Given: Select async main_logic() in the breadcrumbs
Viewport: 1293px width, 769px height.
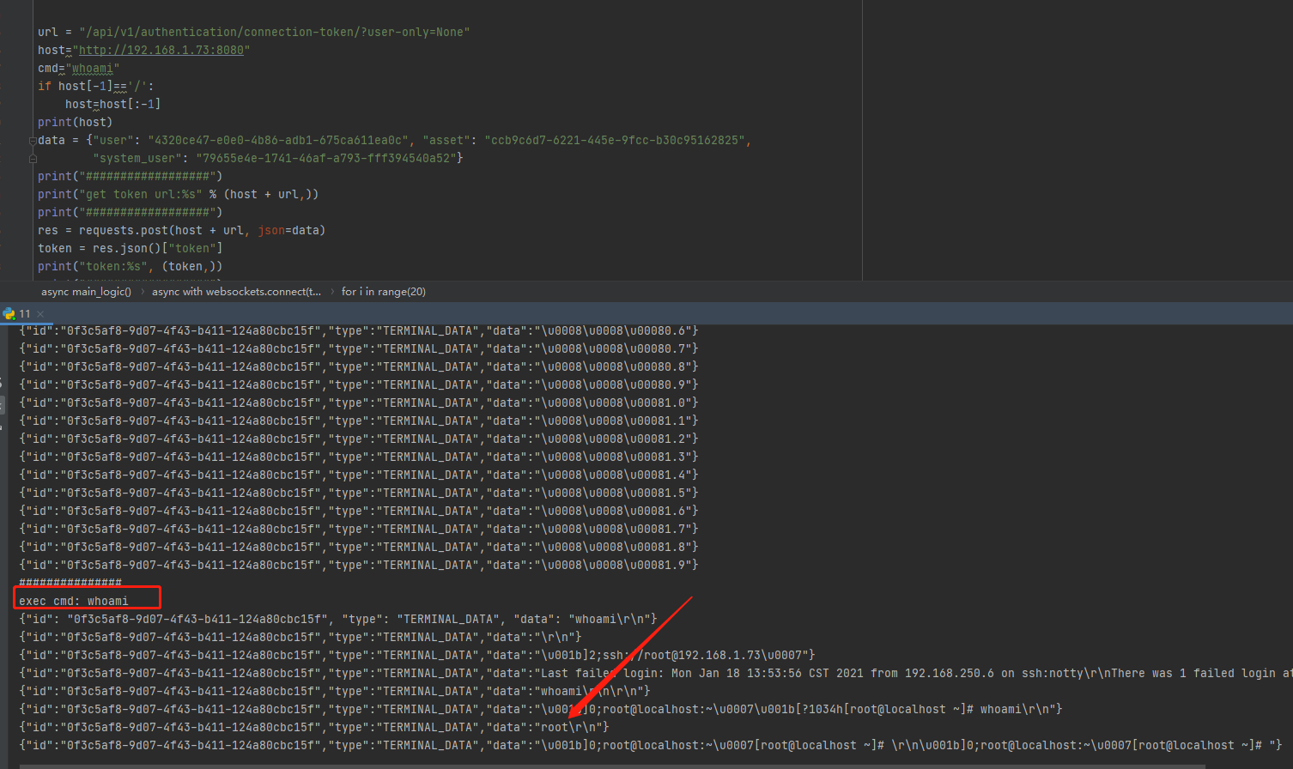Looking at the screenshot, I should click(x=86, y=292).
